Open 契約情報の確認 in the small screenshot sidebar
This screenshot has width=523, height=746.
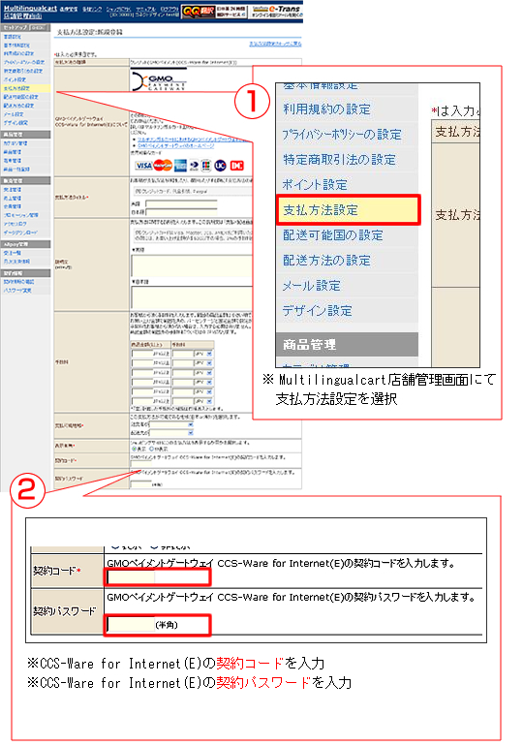tap(19, 282)
